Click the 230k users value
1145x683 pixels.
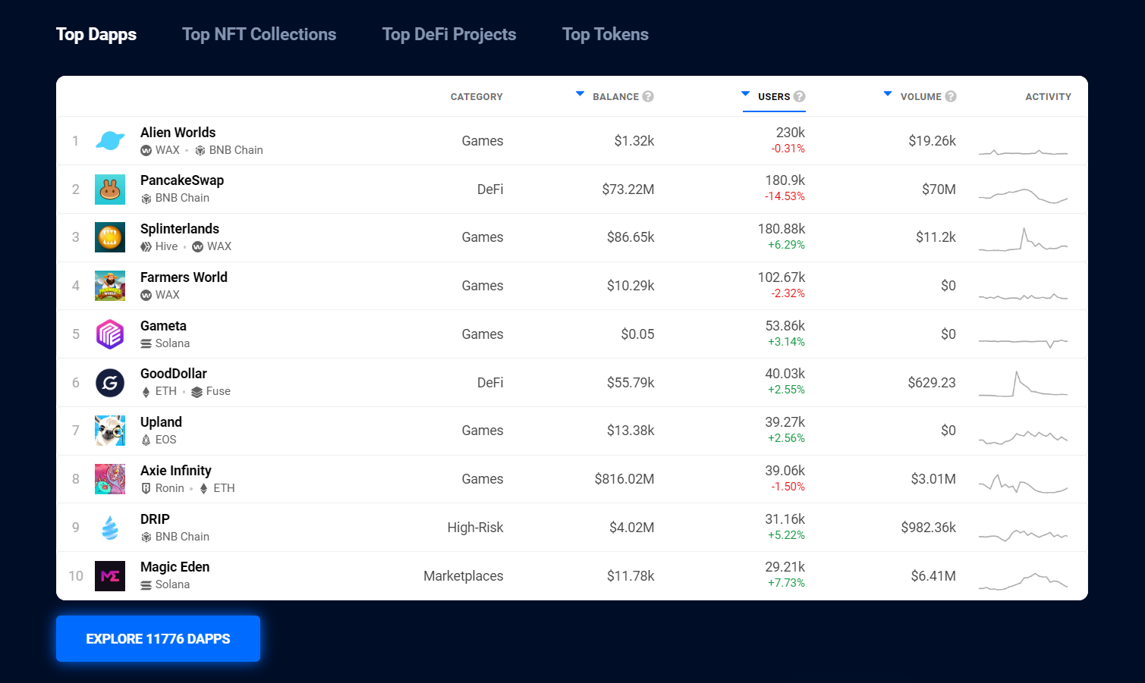pos(791,133)
